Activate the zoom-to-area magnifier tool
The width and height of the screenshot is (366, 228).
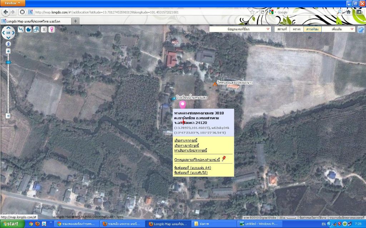click(36, 29)
